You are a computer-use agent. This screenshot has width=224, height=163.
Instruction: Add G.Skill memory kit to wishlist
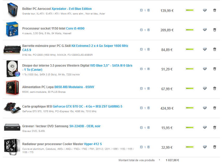pyautogui.click(x=205, y=49)
